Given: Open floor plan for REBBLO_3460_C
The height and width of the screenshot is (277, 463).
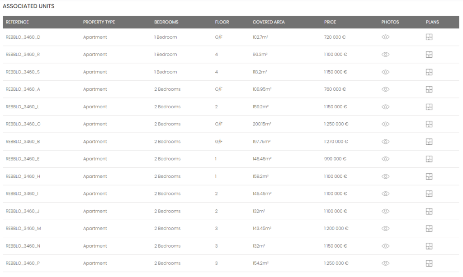Looking at the screenshot, I should [429, 124].
